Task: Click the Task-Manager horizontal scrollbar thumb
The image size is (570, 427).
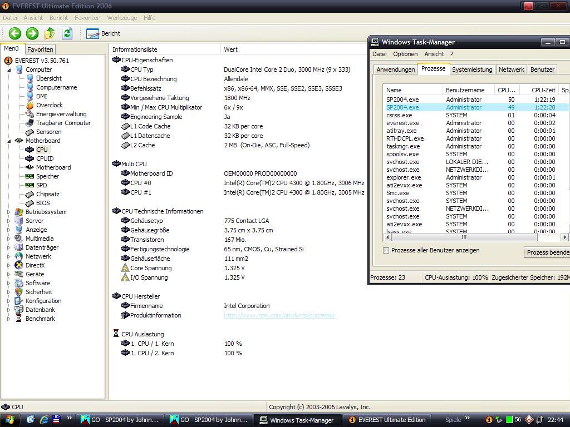Action: (x=464, y=237)
